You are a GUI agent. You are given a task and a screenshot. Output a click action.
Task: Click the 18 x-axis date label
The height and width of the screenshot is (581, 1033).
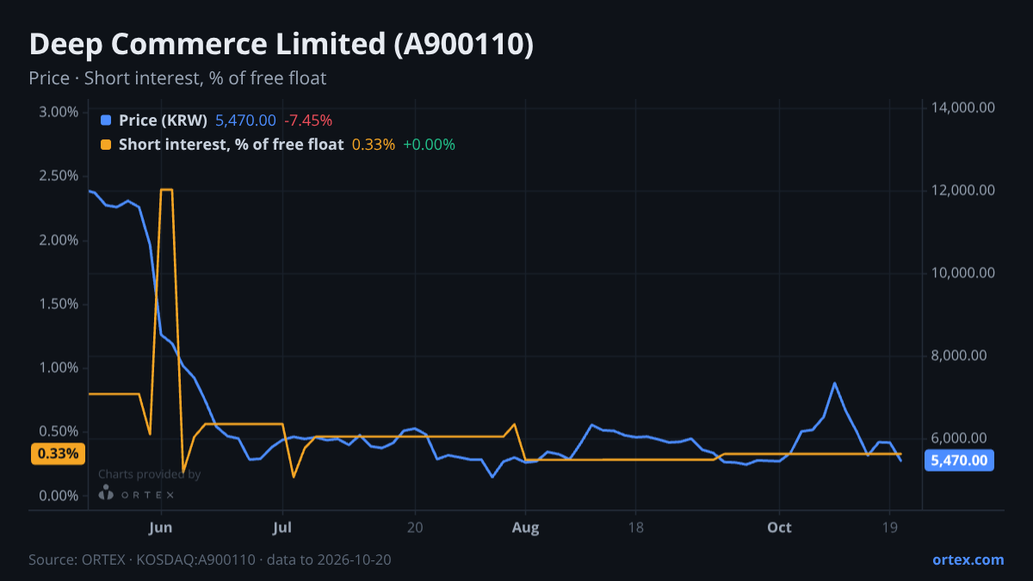point(635,528)
